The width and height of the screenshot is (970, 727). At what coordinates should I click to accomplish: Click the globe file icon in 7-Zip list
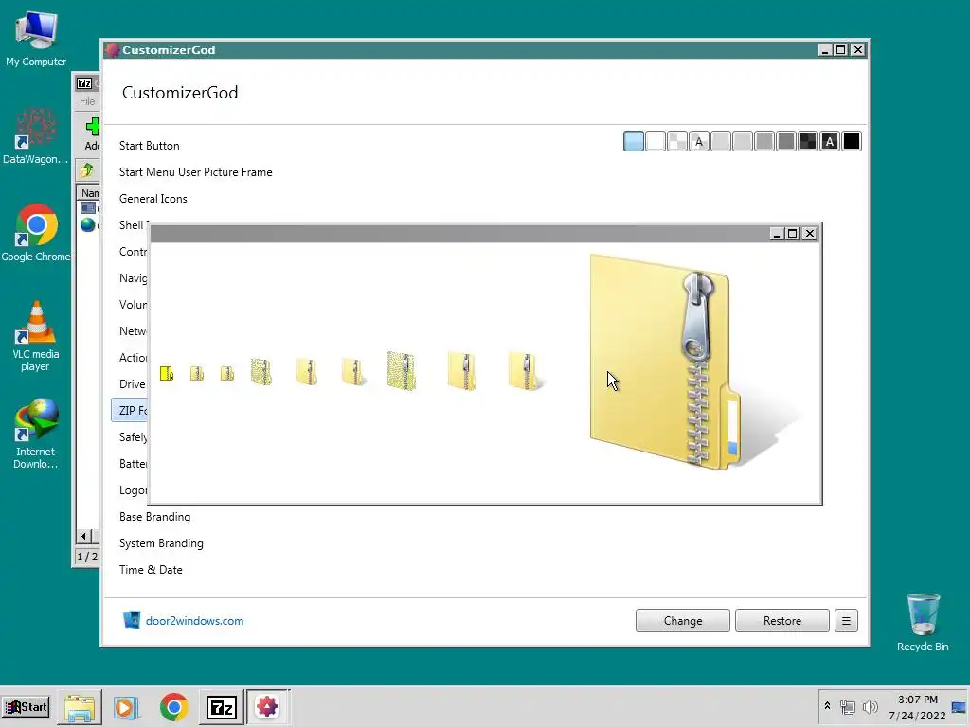click(x=88, y=224)
